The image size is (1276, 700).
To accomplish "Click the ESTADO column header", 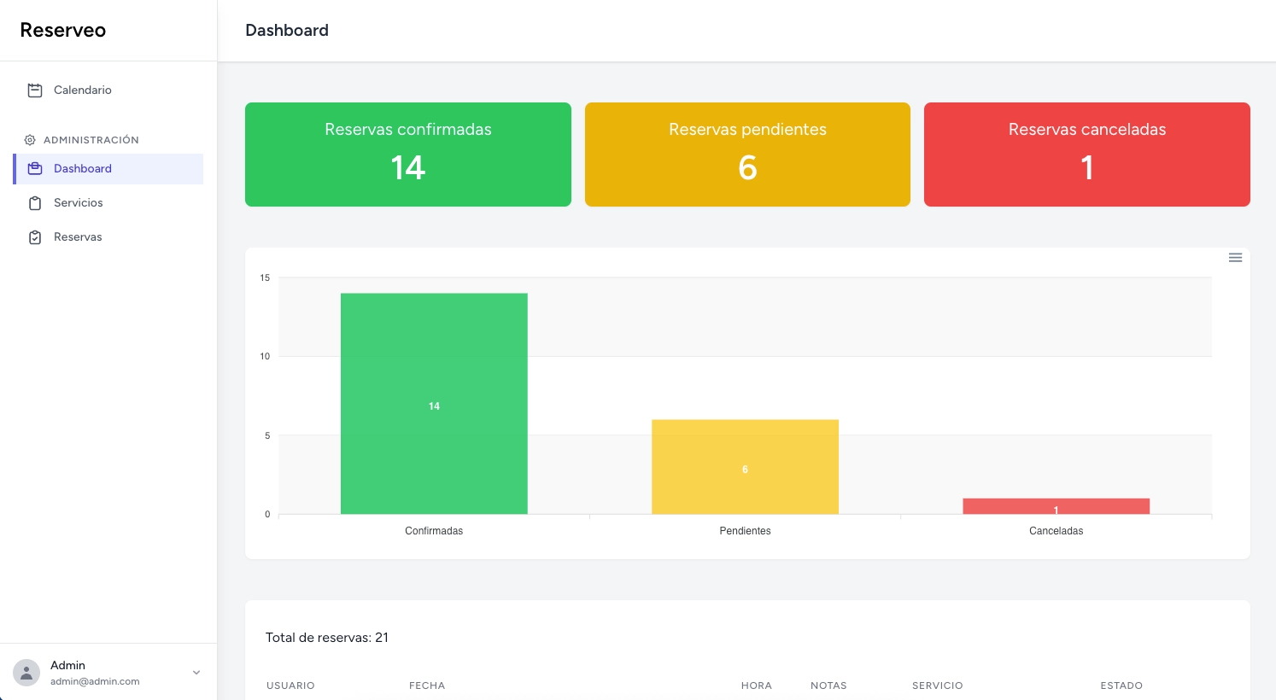I will [x=1121, y=685].
